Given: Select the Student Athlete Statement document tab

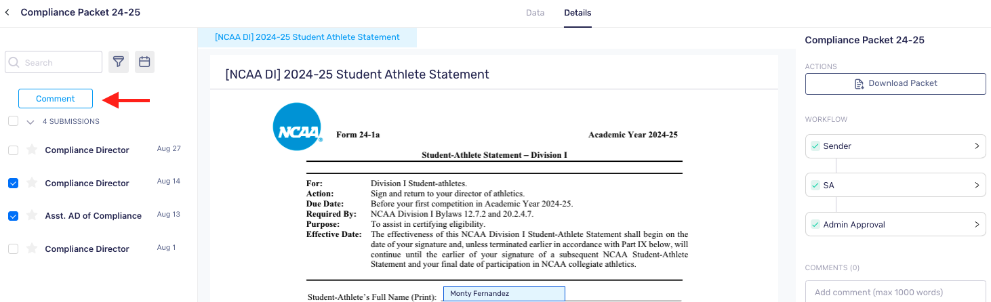Looking at the screenshot, I should tap(307, 37).
